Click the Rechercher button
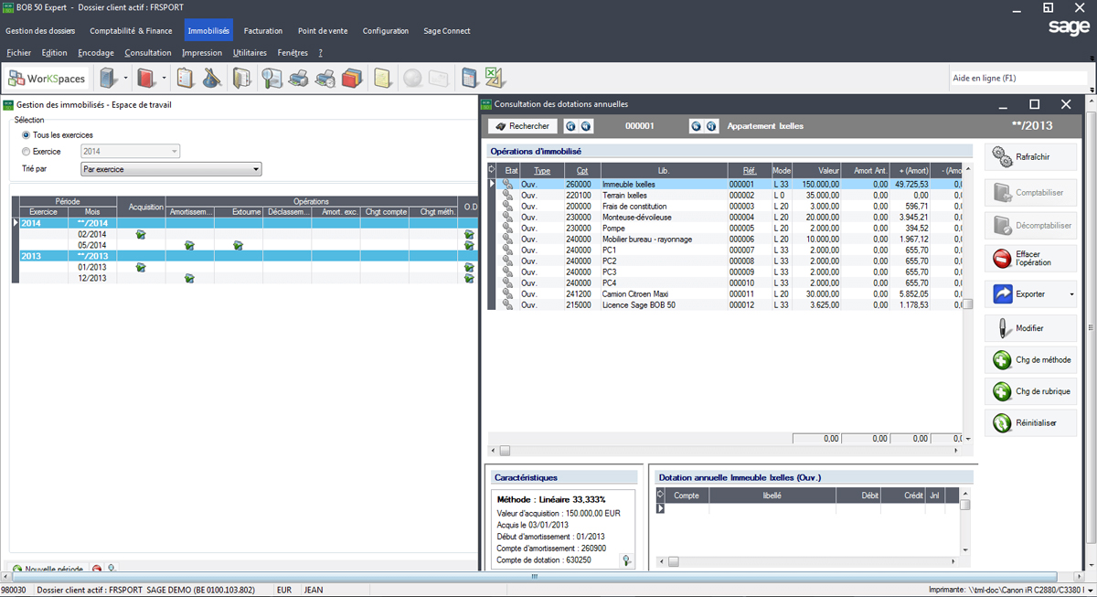Screen dimensions: 1097x597 pyautogui.click(x=522, y=126)
